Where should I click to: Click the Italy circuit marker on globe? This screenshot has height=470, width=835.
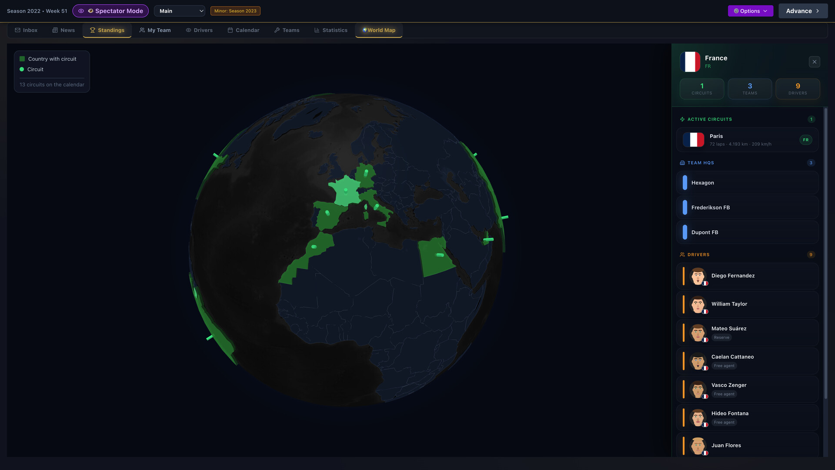coord(377,207)
